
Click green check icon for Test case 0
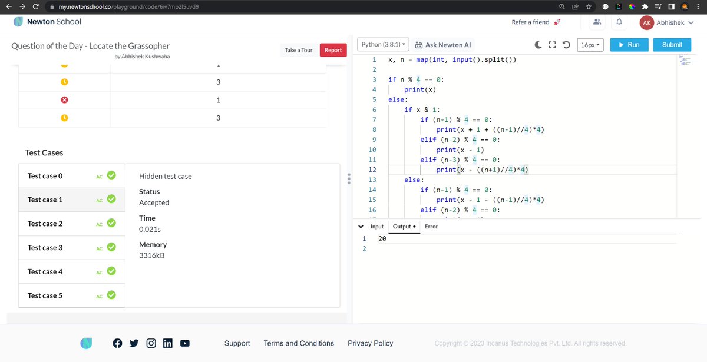coord(111,175)
